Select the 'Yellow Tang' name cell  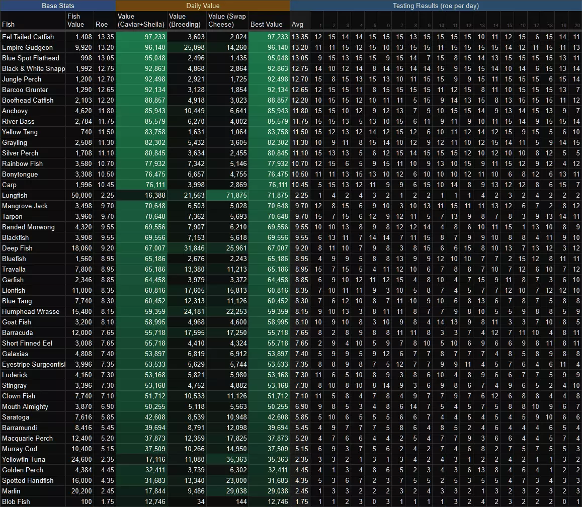click(33, 132)
